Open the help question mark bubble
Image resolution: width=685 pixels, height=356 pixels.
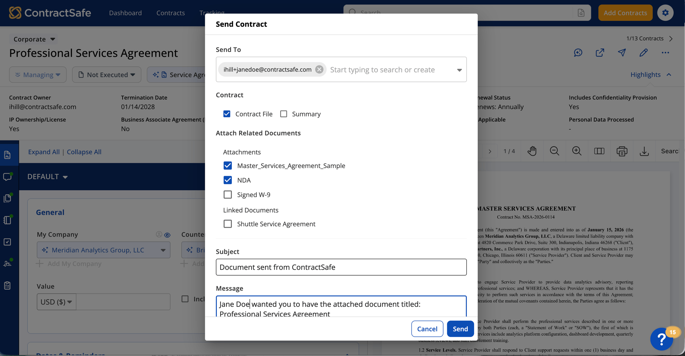[662, 339]
